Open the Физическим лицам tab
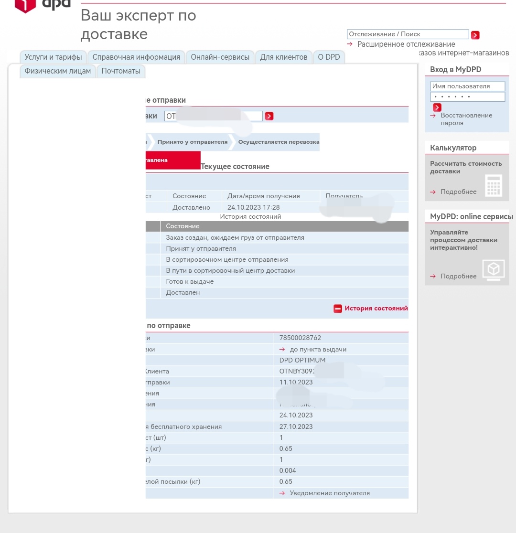The image size is (516, 533). [x=57, y=71]
